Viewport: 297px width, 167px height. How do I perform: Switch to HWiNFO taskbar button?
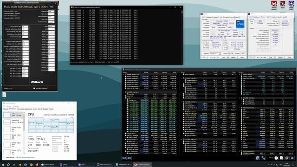(x=124, y=165)
